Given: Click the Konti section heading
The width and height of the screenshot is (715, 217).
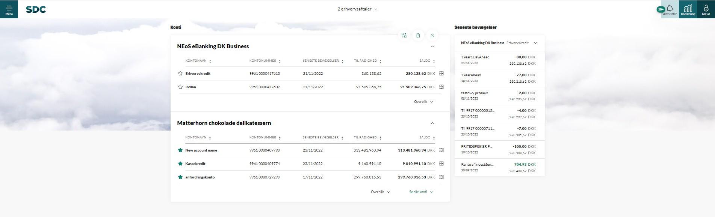Looking at the screenshot, I should (176, 27).
